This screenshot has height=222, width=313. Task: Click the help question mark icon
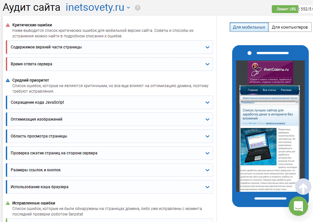[138, 8]
